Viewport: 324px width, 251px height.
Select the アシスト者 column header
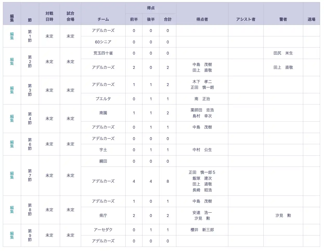coord(246,19)
